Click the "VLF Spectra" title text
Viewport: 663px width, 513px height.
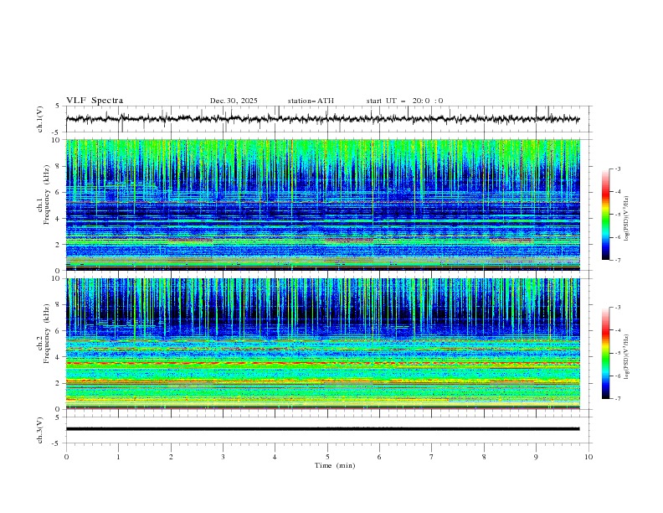[x=95, y=101]
